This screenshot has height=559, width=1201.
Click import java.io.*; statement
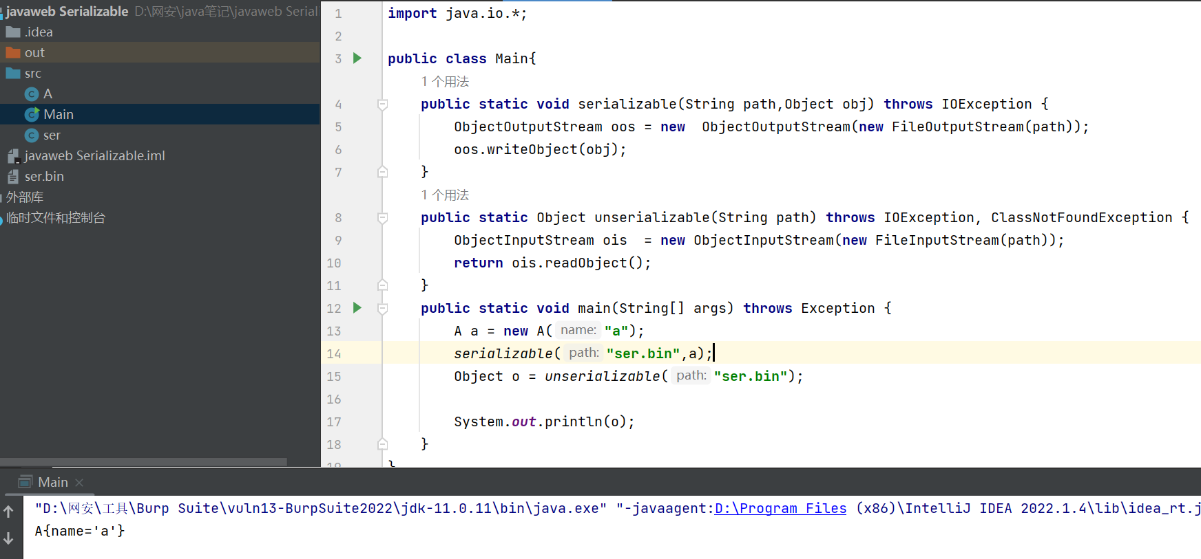coord(457,13)
